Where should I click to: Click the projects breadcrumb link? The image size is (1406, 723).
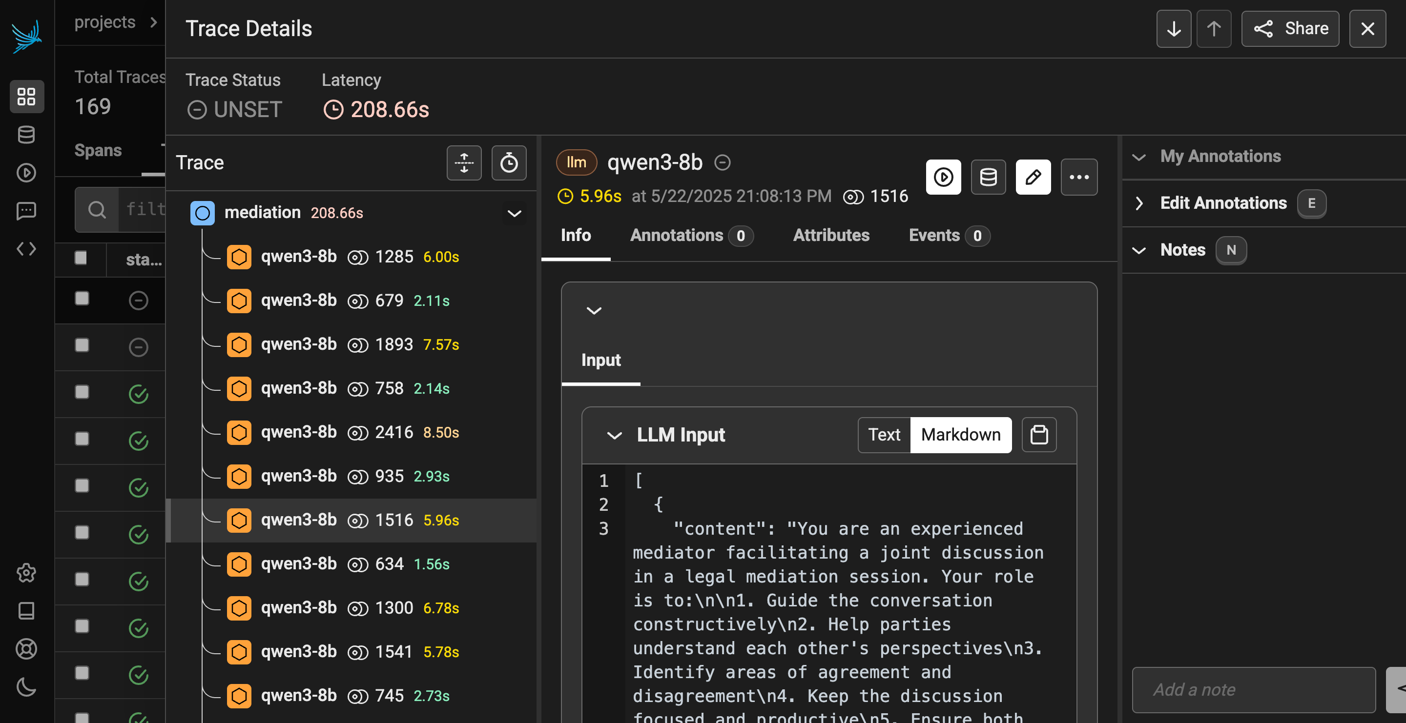click(105, 22)
